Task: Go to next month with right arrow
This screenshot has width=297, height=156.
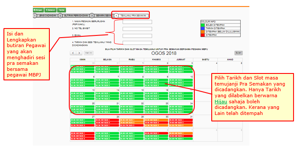Action: [x=79, y=53]
